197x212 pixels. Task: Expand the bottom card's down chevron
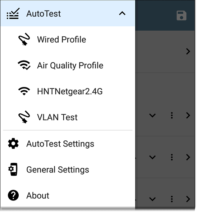[152, 199]
